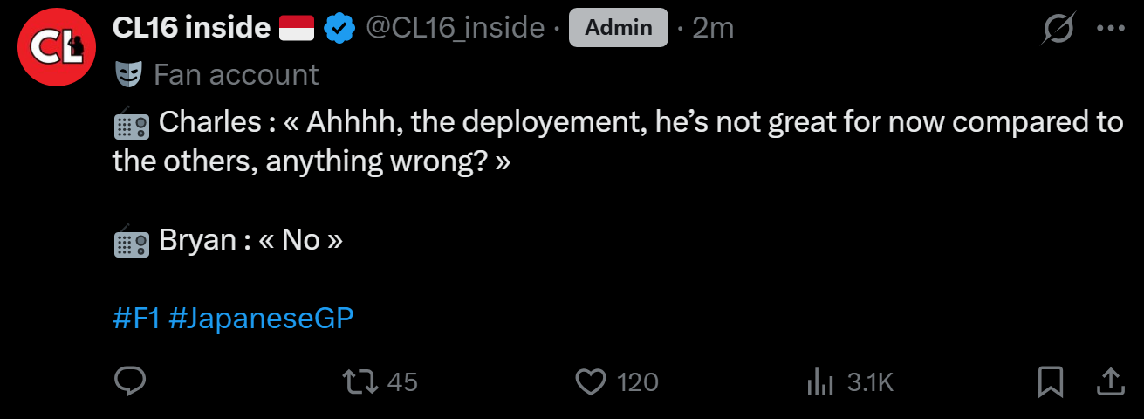
Task: Bookmark this post
Action: (1050, 381)
